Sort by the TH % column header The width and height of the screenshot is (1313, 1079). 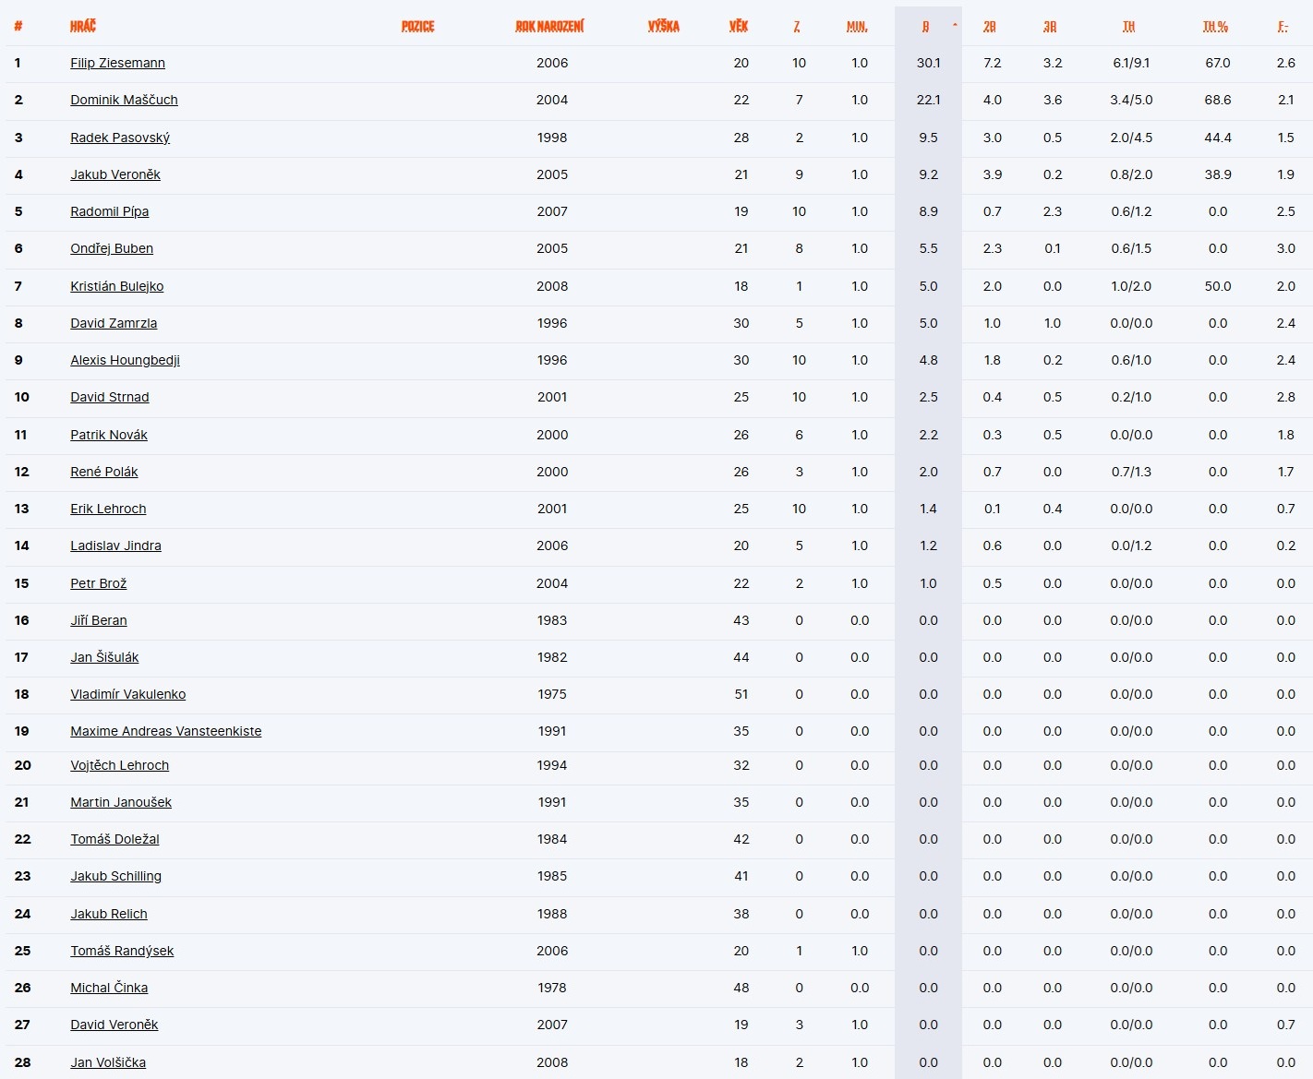point(1215,27)
